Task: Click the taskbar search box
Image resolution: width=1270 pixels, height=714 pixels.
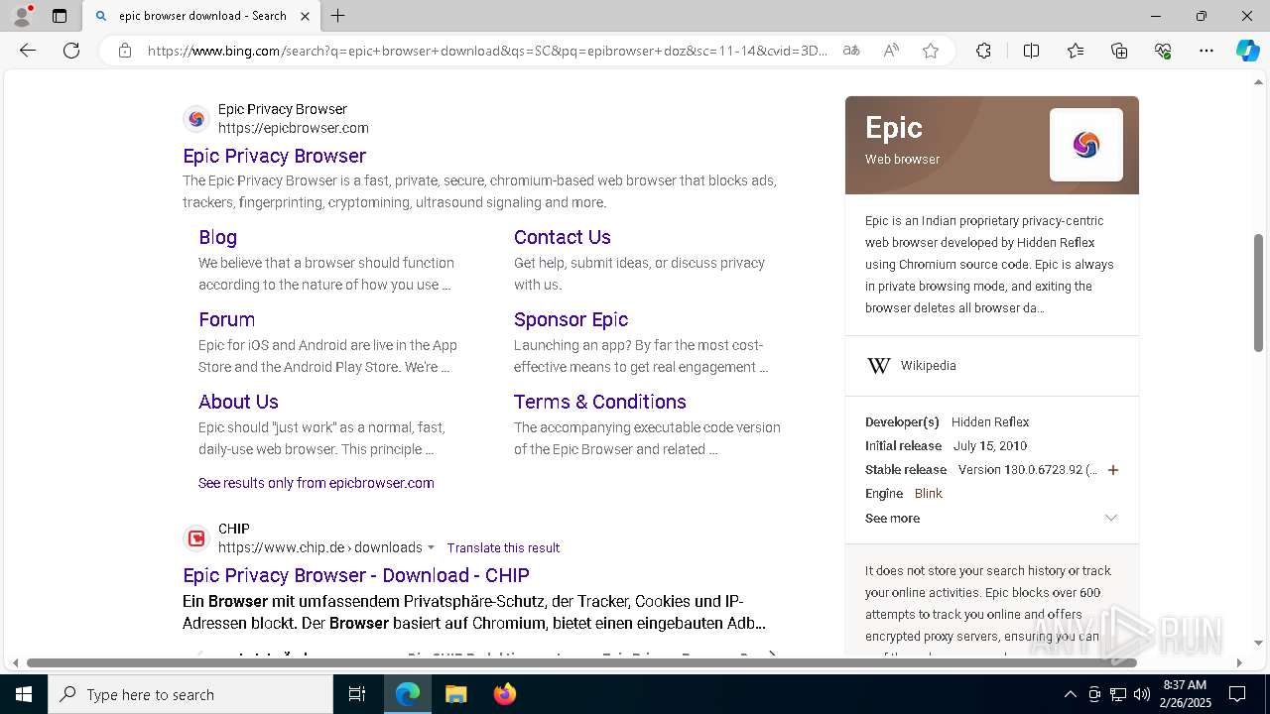Action: tap(190, 694)
